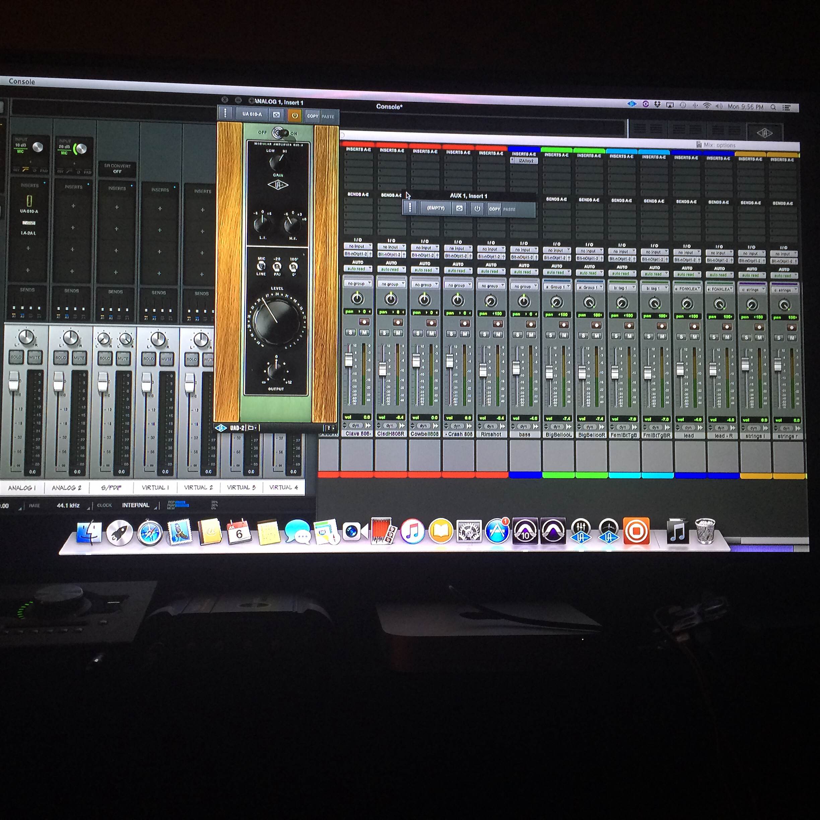Open the auto read menu on Clave 808
The width and height of the screenshot is (820, 820).
(x=357, y=269)
